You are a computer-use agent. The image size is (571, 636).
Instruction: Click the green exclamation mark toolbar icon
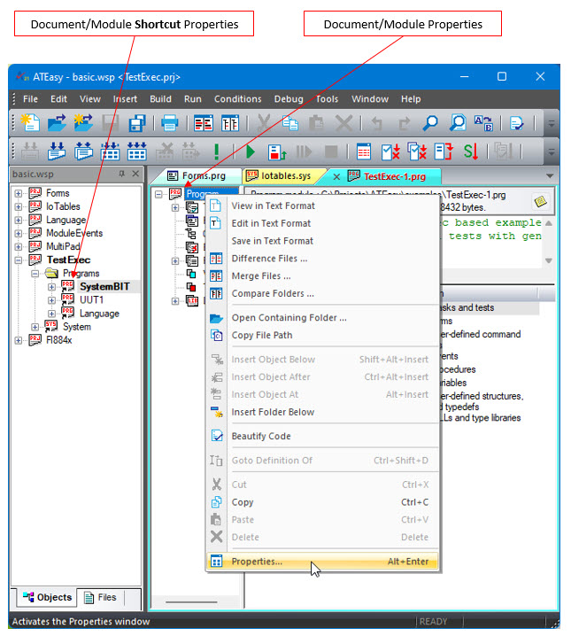tap(217, 151)
